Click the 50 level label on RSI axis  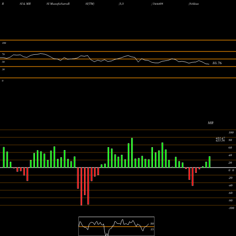click(x=3, y=62)
